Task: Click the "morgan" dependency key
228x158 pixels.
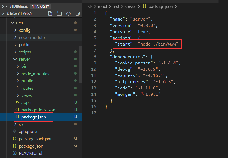Action: 125,94
